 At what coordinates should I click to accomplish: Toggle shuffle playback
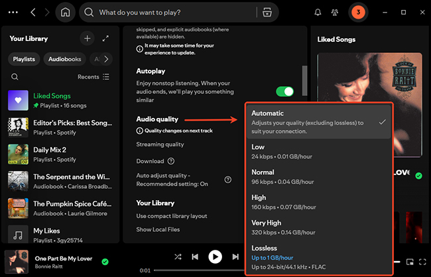click(x=178, y=256)
